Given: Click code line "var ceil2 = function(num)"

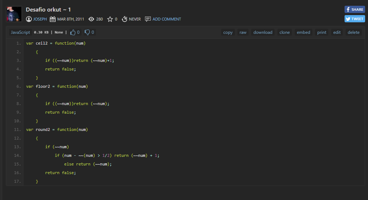Looking at the screenshot, I should pyautogui.click(x=56, y=43).
